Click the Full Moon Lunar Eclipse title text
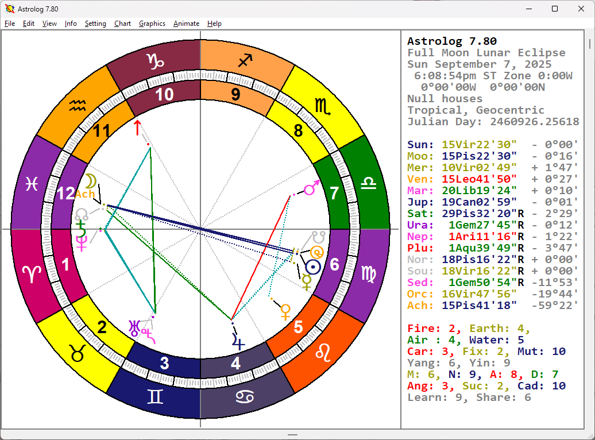Image resolution: width=595 pixels, height=440 pixels. click(x=486, y=53)
